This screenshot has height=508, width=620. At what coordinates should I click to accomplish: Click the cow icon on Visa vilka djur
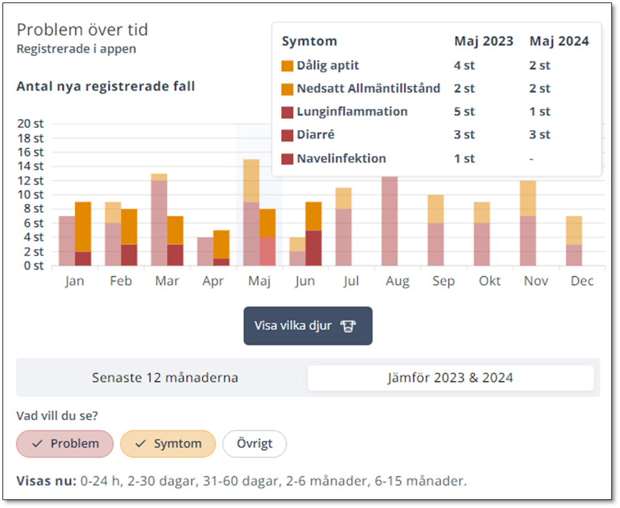(x=348, y=326)
